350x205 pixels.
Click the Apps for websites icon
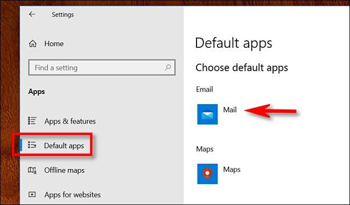click(32, 195)
